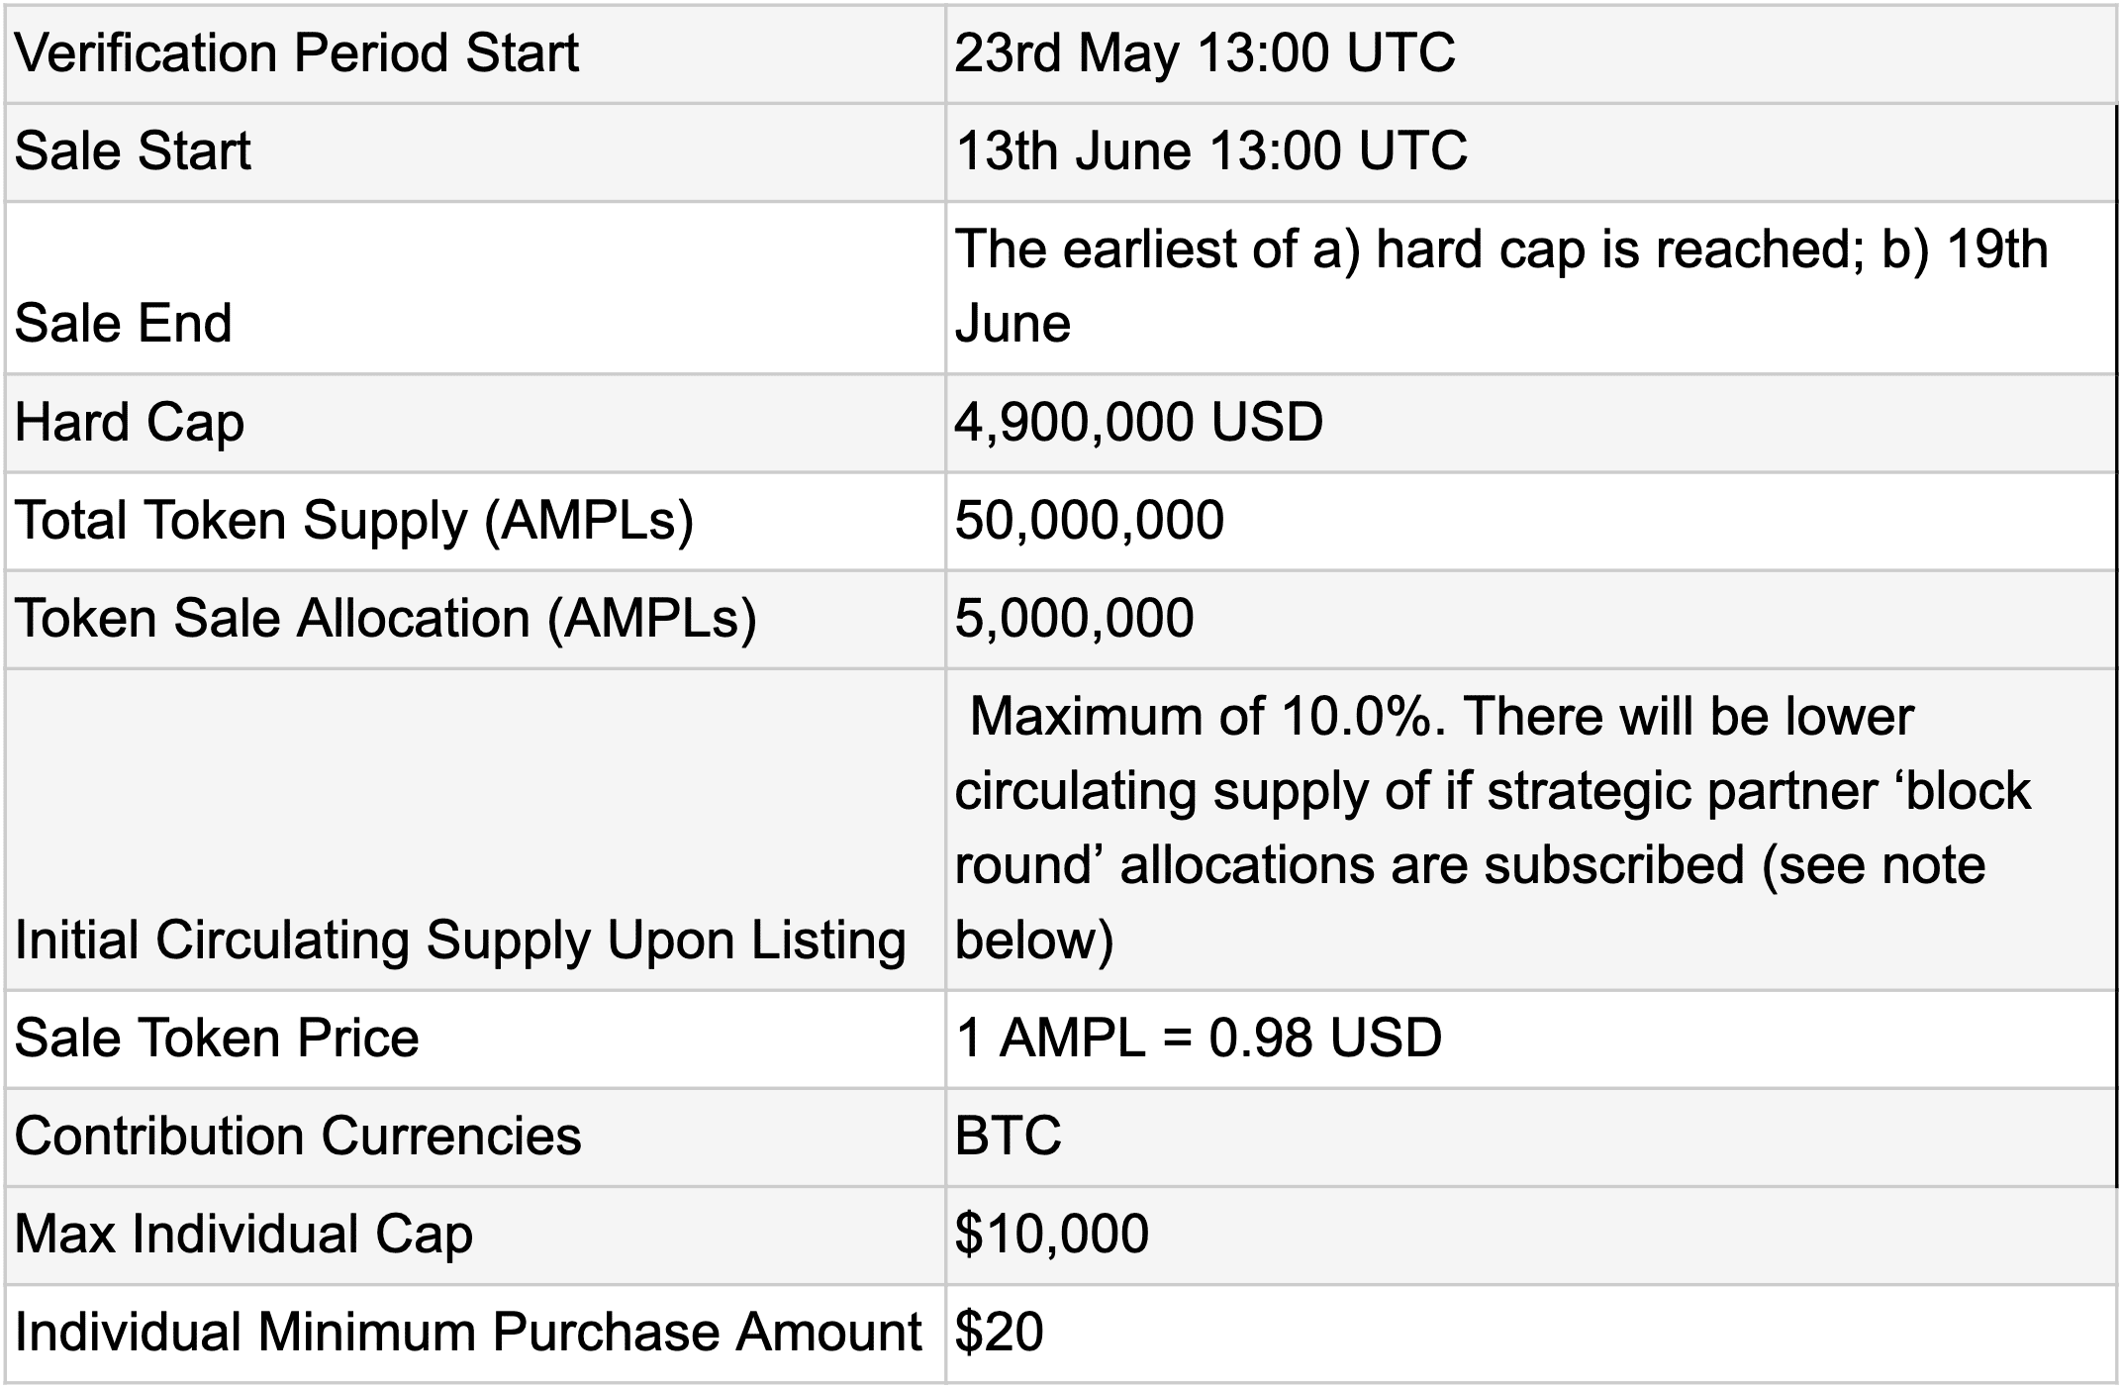The width and height of the screenshot is (2122, 1388).
Task: Click the 1 AMPL = 0.98 USD cell
Action: [x=1531, y=1039]
